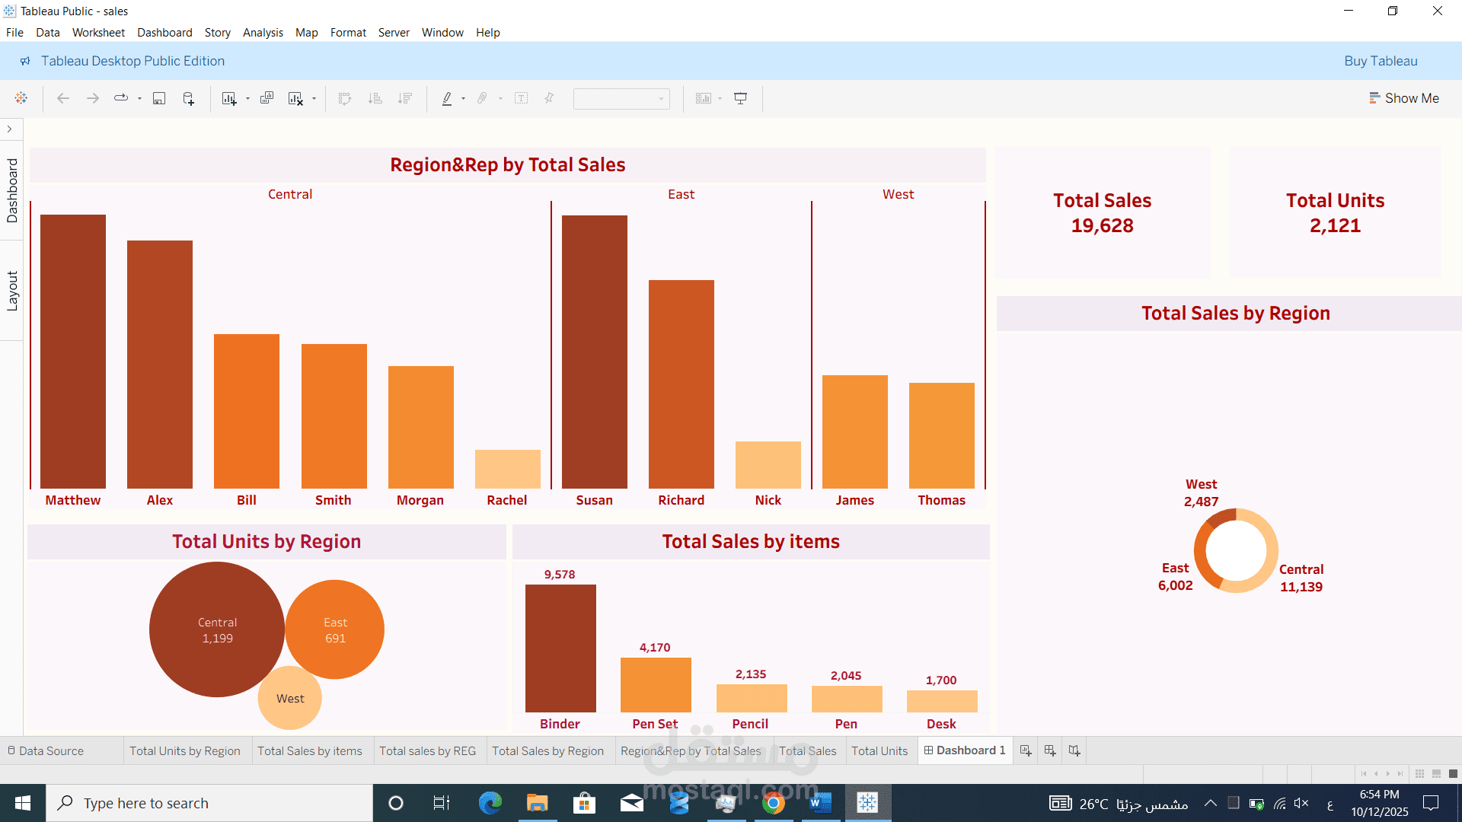This screenshot has height=822, width=1462.
Task: Click the Redo arrow icon
Action: coord(92,98)
